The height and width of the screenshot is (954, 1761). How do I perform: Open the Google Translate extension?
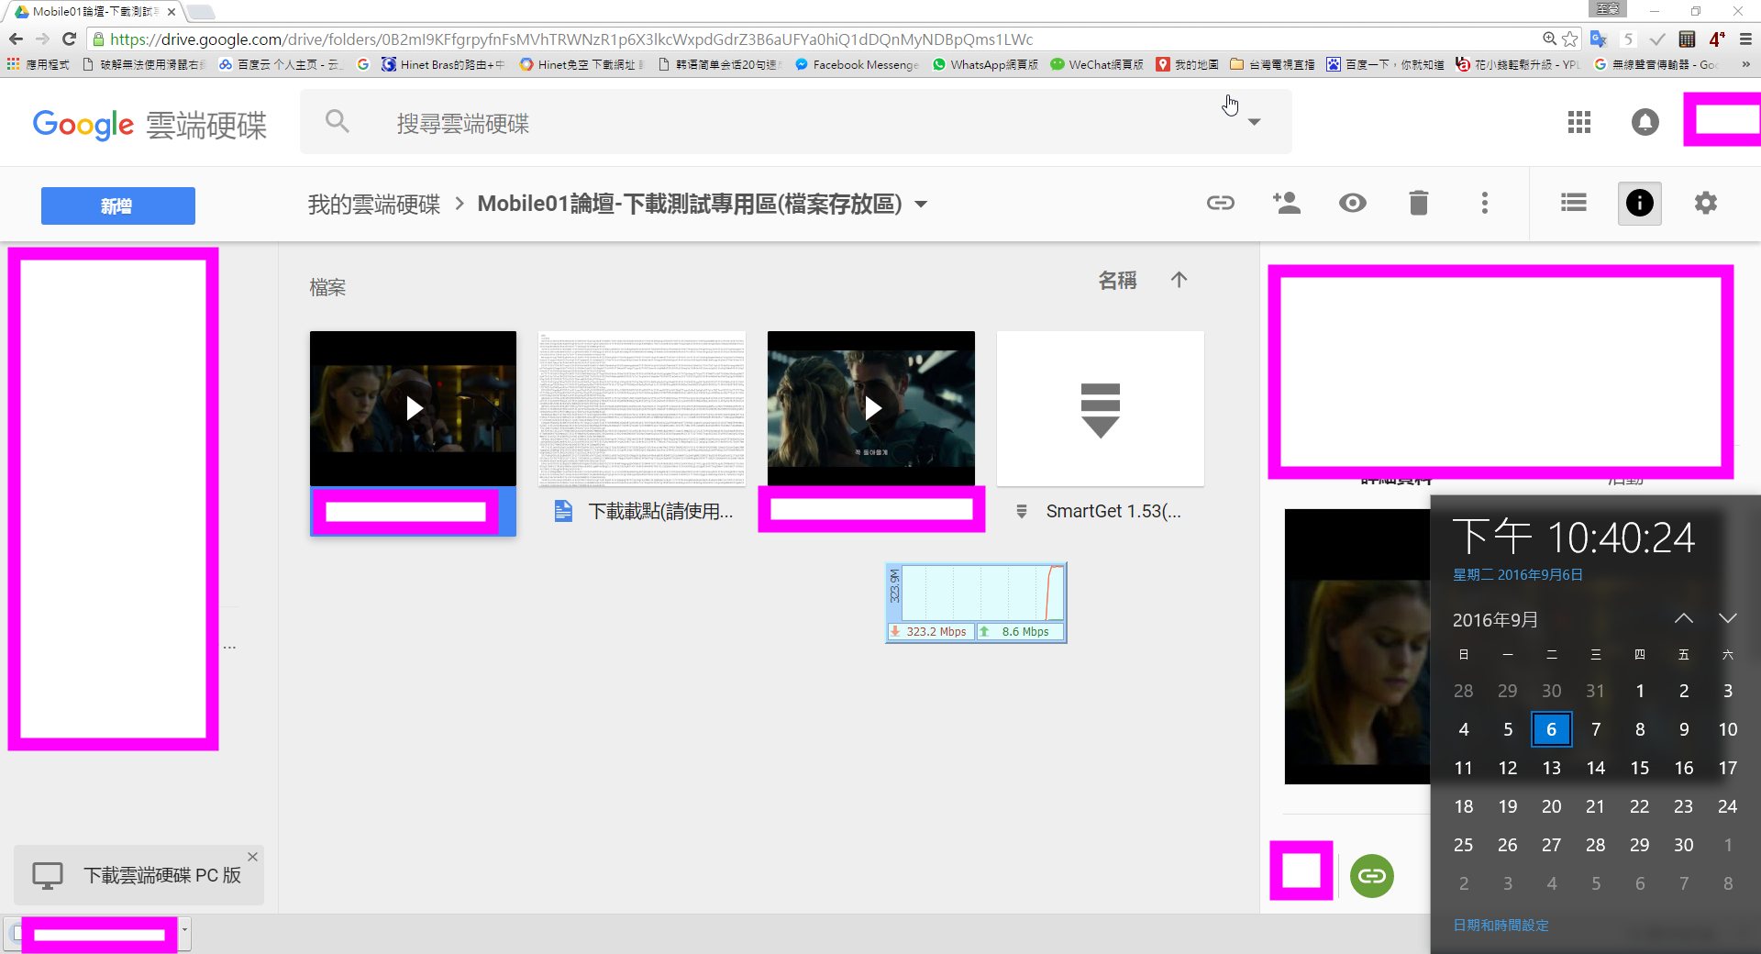[1599, 39]
